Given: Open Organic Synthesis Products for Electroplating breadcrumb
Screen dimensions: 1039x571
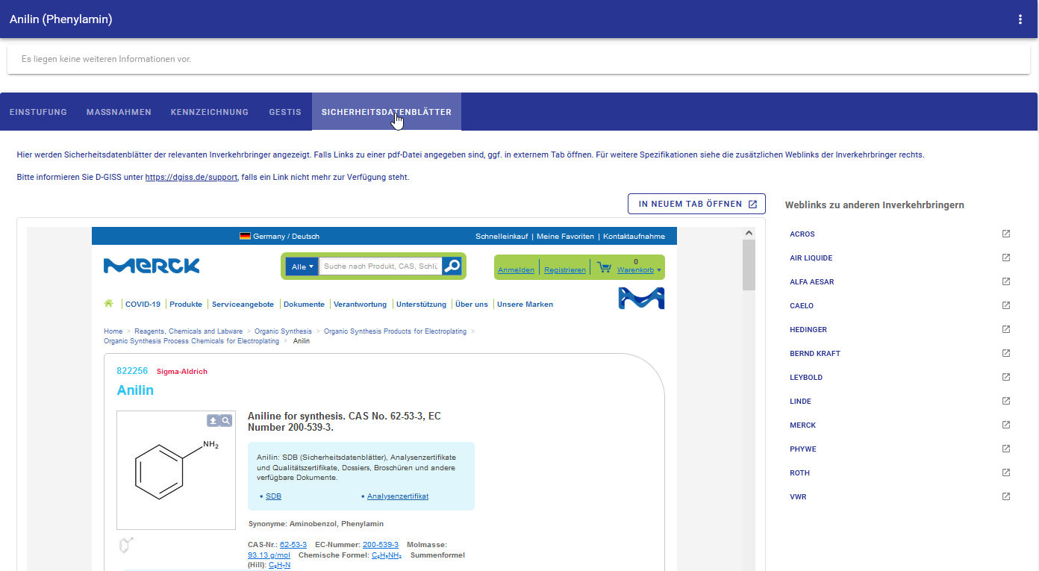Looking at the screenshot, I should (395, 331).
